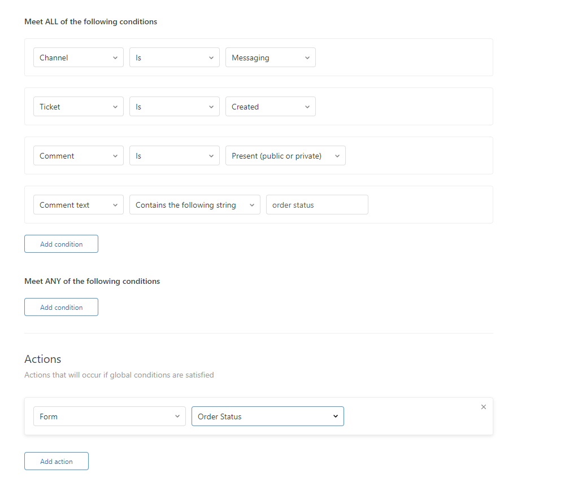The image size is (578, 478).
Task: Expand the operator dropdown in the Comment row
Action: [174, 156]
